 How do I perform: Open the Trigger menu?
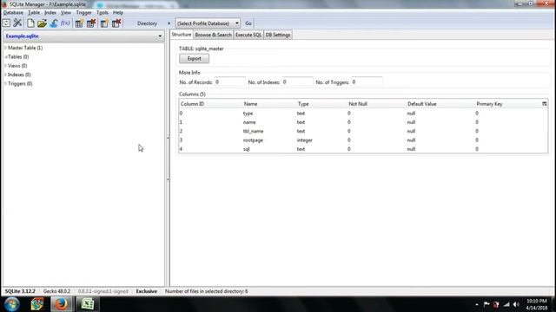click(x=83, y=12)
